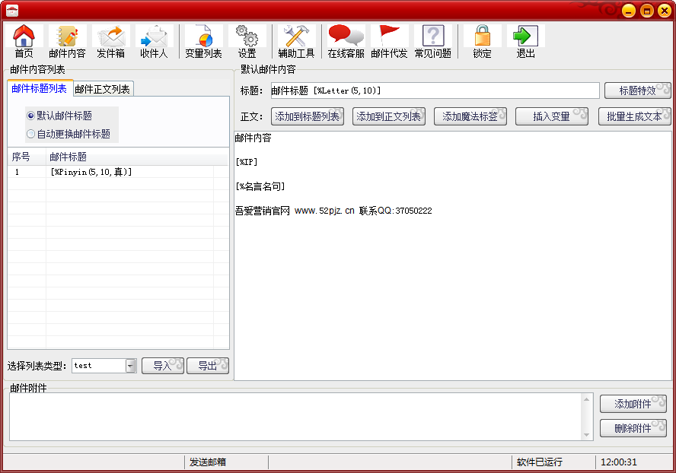Switch to the 邮件正文列表 tab
Image resolution: width=676 pixels, height=473 pixels.
coord(103,89)
